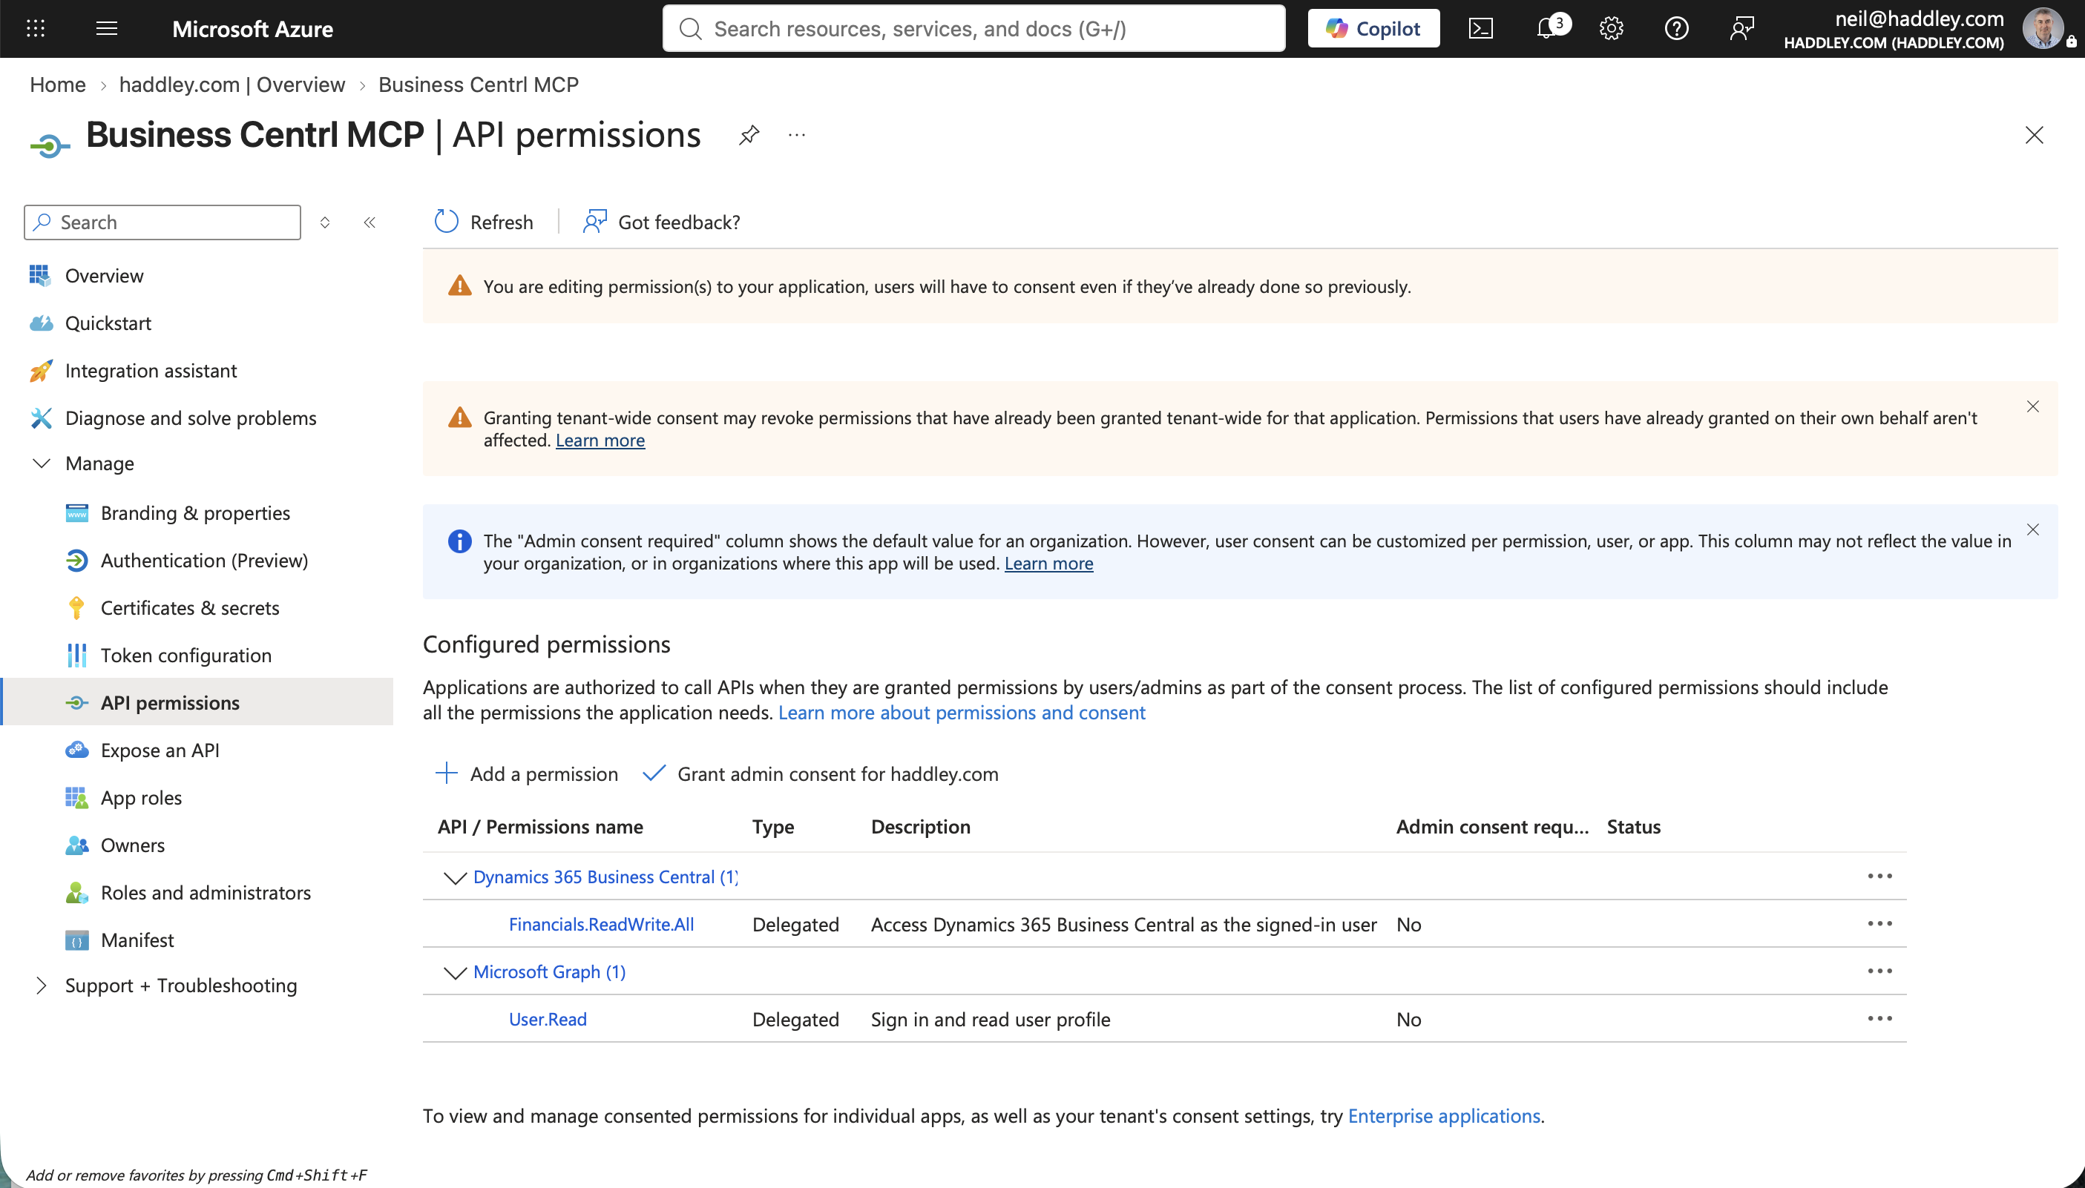Open the more options ellipsis beside title
2085x1188 pixels.
[x=797, y=135]
